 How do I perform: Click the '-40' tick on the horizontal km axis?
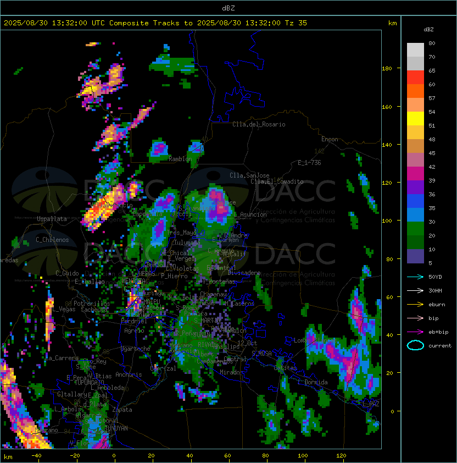pyautogui.click(x=36, y=456)
